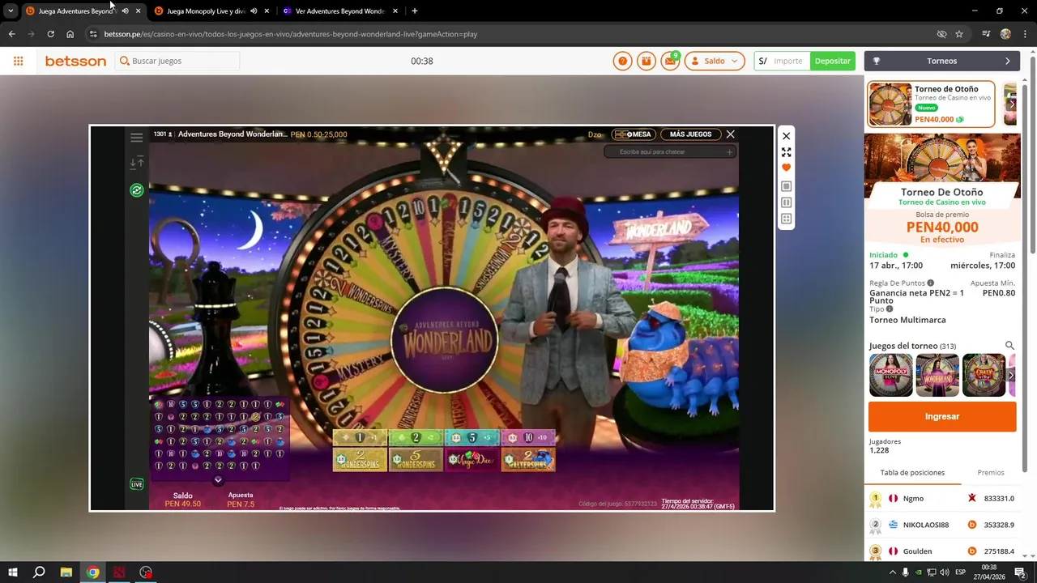1037x583 pixels.
Task: Click the trophy icon in Torneos header
Action: (876, 61)
